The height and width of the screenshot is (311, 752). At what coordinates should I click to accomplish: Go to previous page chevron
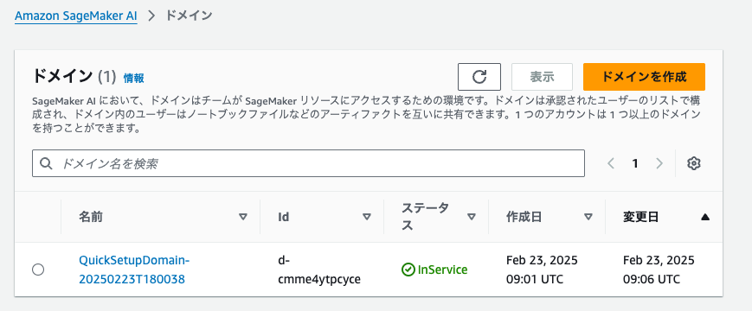pyautogui.click(x=611, y=163)
